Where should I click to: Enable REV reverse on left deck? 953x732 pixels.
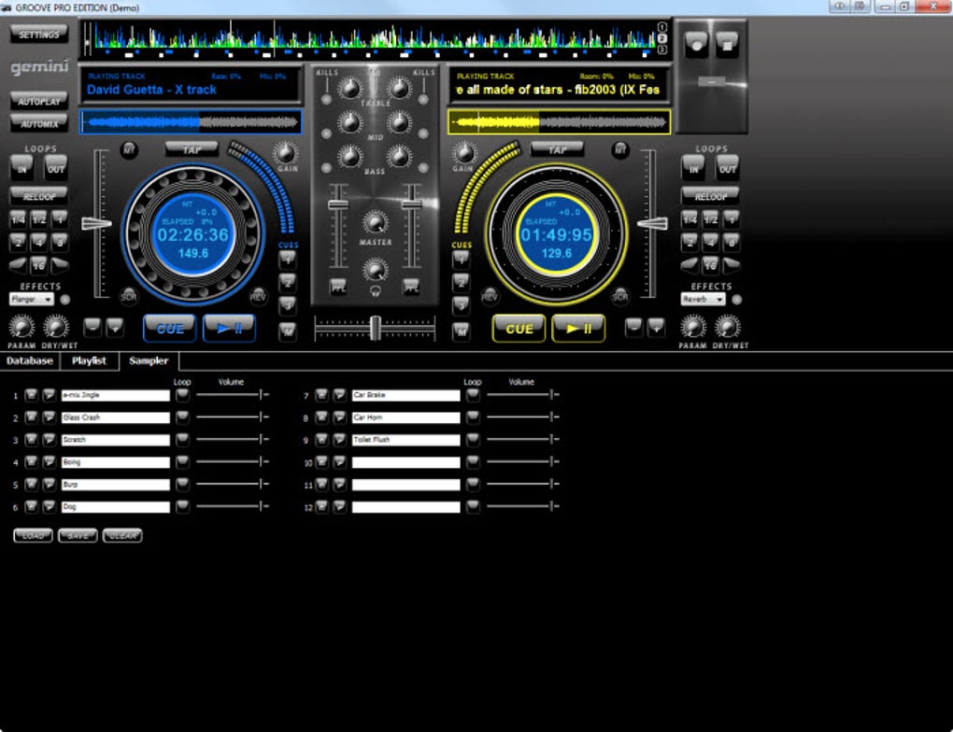tap(258, 297)
